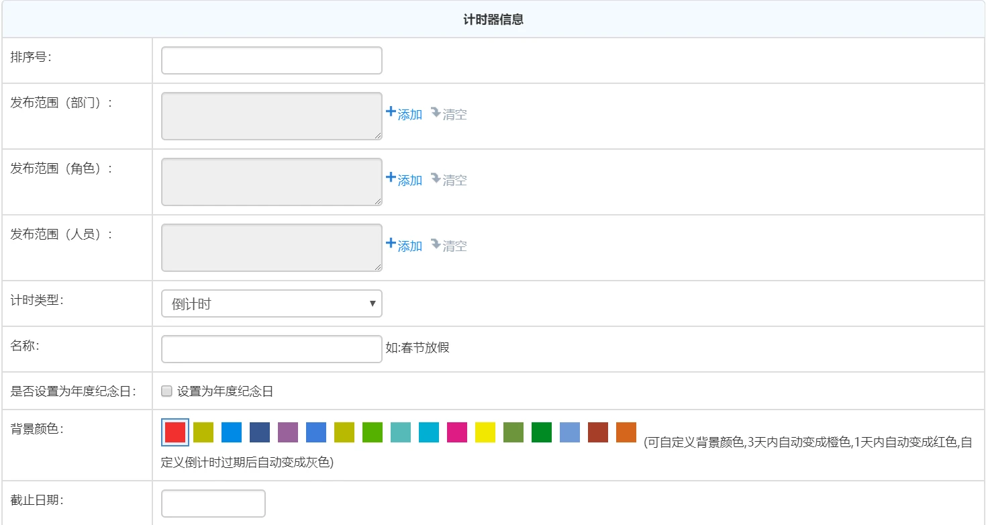
Task: Enable the 设置为年度纪念日 checkbox
Action: click(166, 390)
